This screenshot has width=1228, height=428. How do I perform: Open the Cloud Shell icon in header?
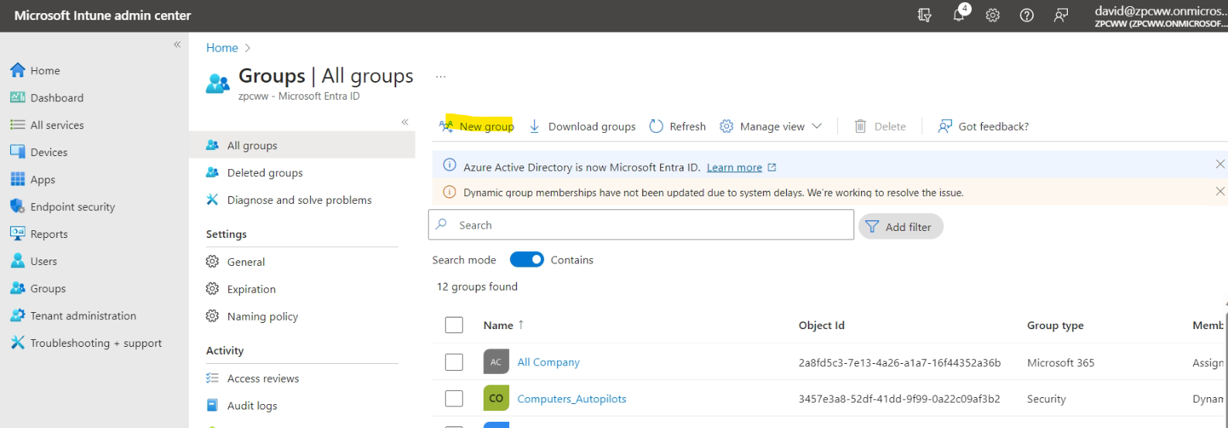pyautogui.click(x=925, y=15)
